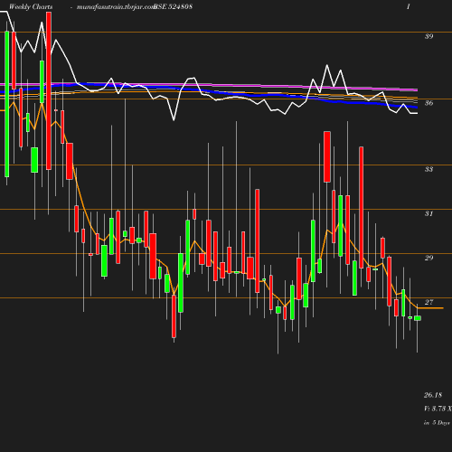Image resolution: width=452 pixels, height=452 pixels.
Task: Select the "BSE 524808" stock code label
Action: [173, 7]
